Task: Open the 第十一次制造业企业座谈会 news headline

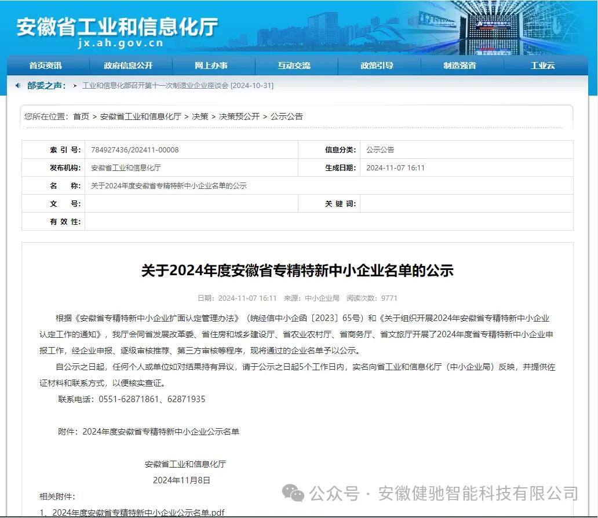Action: click(x=177, y=86)
